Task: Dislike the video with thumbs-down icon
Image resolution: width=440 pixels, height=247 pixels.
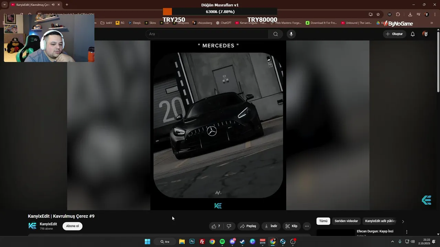Action: click(x=229, y=226)
